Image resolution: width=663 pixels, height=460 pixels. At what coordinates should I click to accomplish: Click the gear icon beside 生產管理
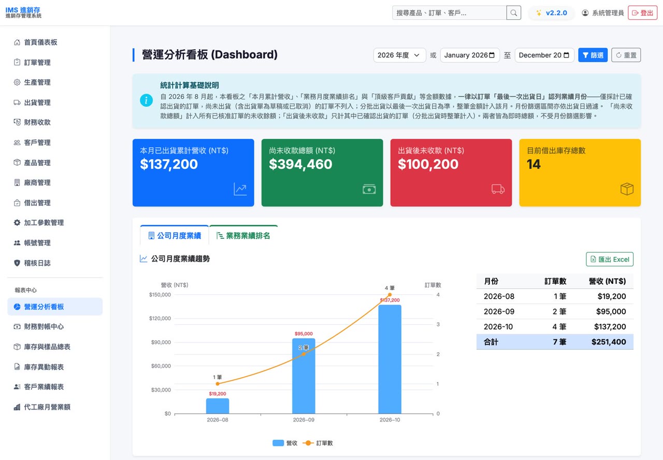click(17, 82)
